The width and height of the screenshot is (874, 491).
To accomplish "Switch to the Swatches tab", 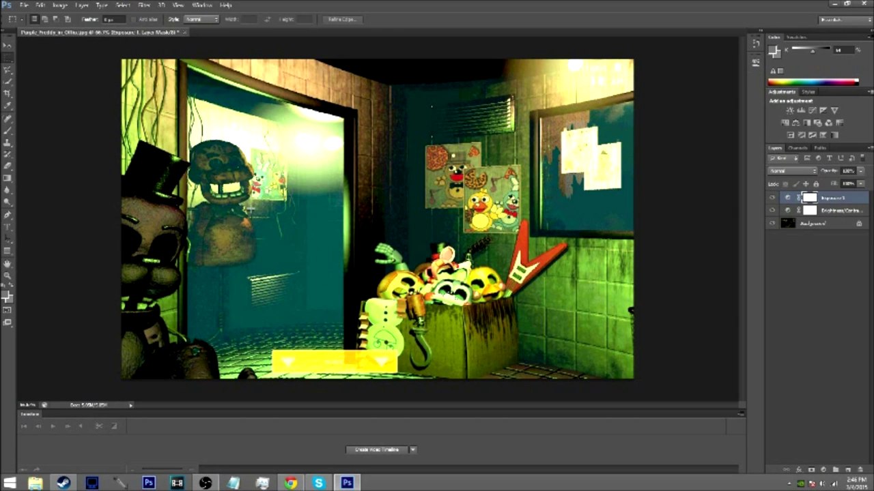I will 797,37.
